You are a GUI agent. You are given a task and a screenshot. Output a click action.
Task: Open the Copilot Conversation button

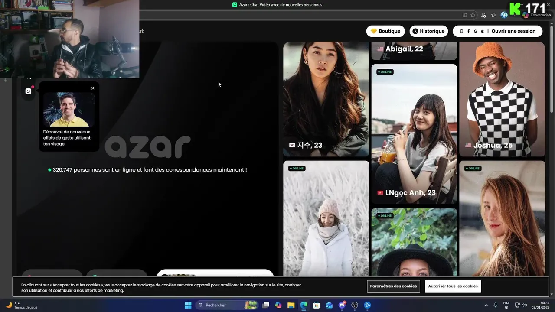click(537, 15)
